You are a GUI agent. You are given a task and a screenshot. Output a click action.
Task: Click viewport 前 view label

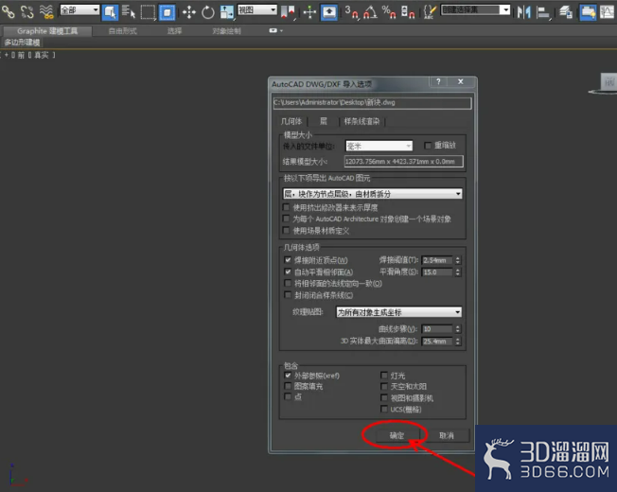click(x=21, y=55)
